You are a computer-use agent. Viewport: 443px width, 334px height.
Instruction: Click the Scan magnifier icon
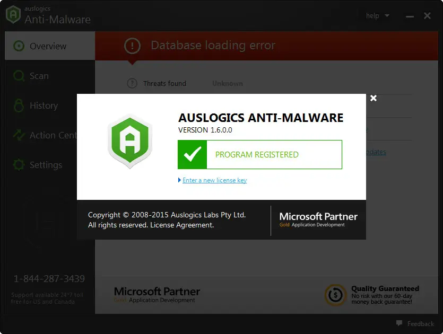[x=19, y=76]
